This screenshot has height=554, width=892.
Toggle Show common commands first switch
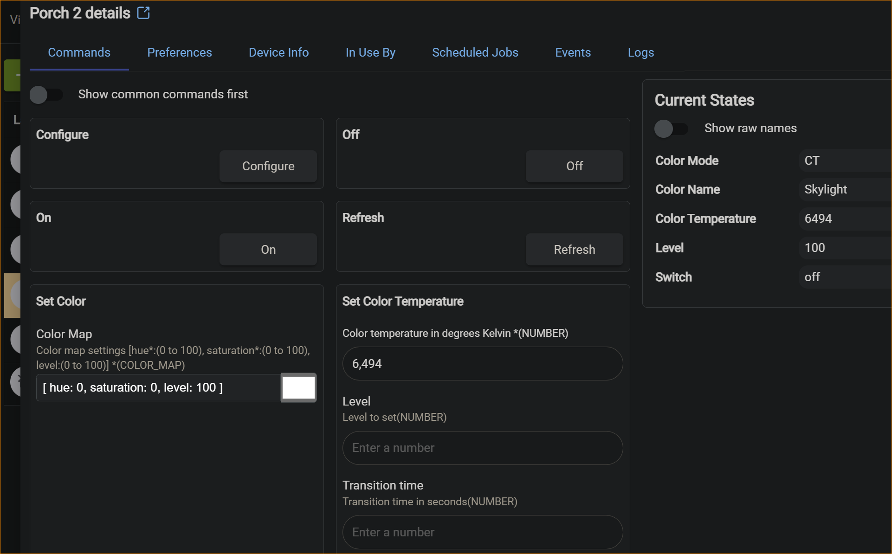point(46,95)
